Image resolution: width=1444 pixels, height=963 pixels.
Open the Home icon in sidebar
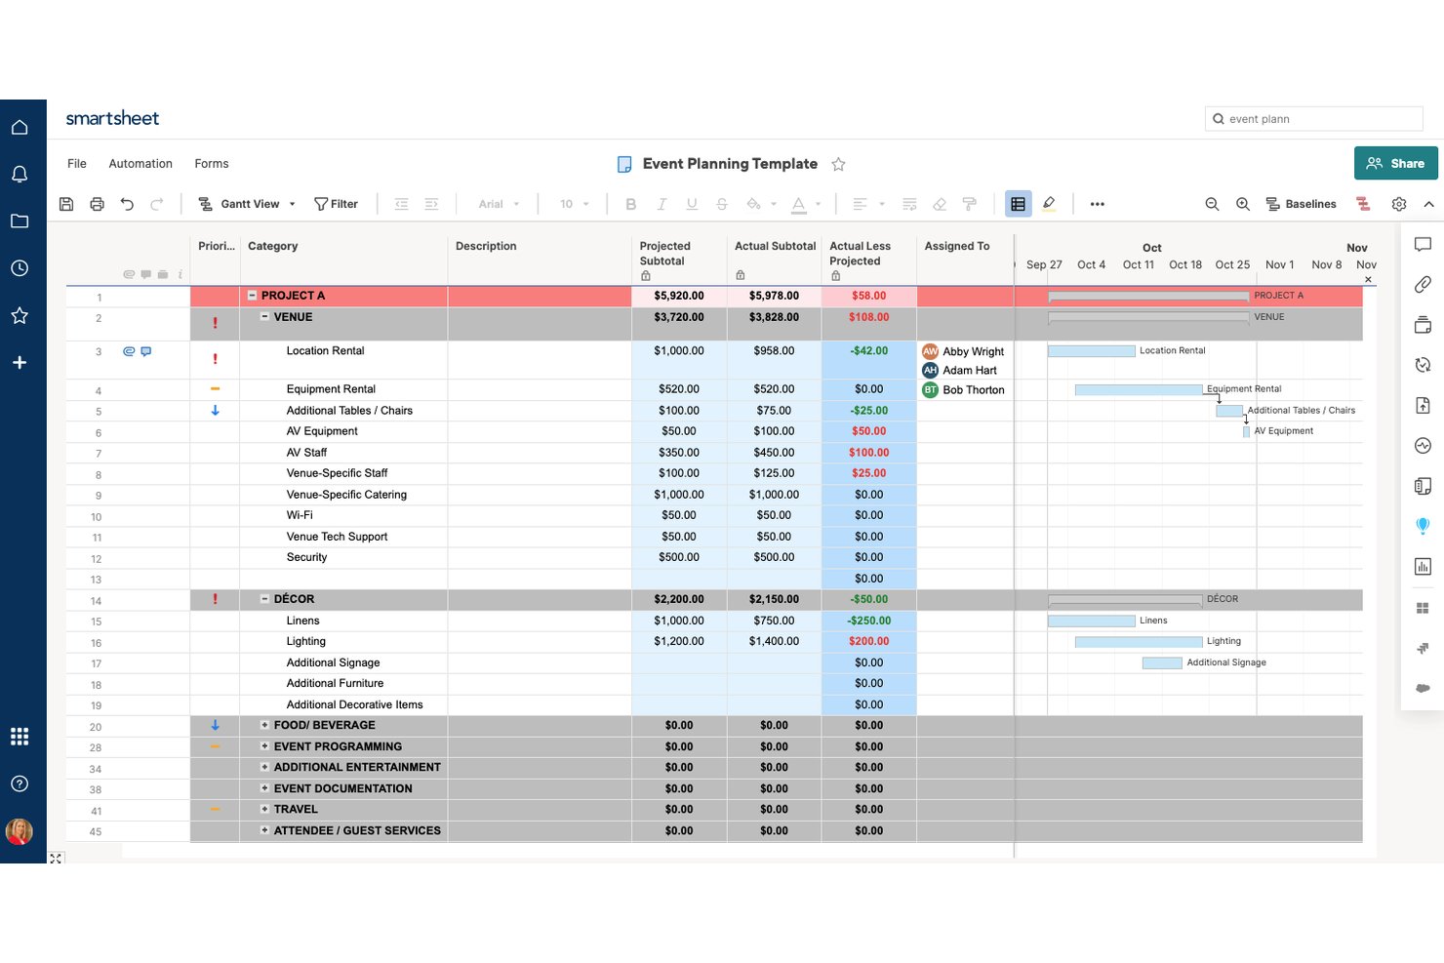pyautogui.click(x=20, y=127)
